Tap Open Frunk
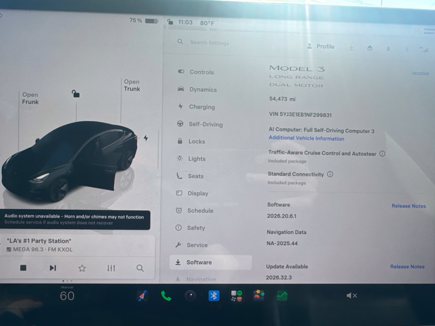The height and width of the screenshot is (326, 435). click(30, 98)
